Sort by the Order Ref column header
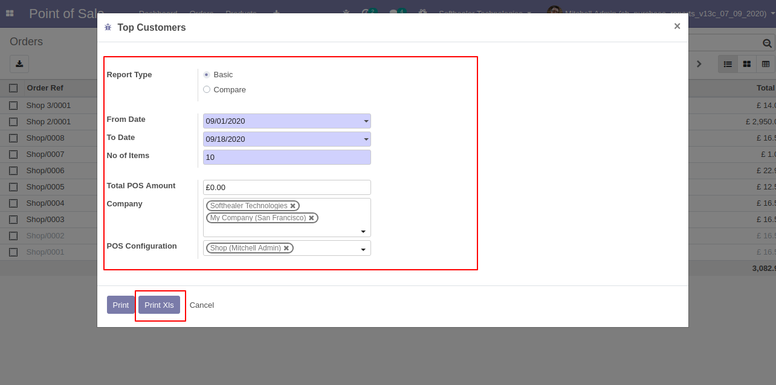Viewport: 776px width, 385px height. point(45,87)
